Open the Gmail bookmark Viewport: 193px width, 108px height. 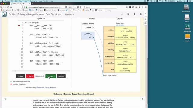coord(14,10)
